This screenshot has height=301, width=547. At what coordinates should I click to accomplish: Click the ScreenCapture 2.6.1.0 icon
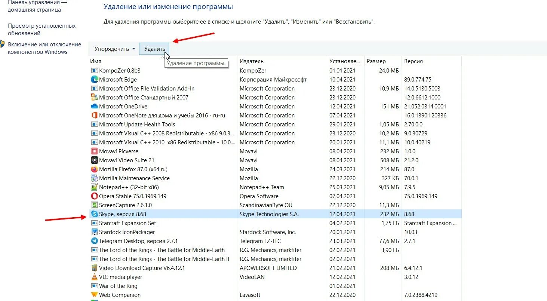coord(94,205)
